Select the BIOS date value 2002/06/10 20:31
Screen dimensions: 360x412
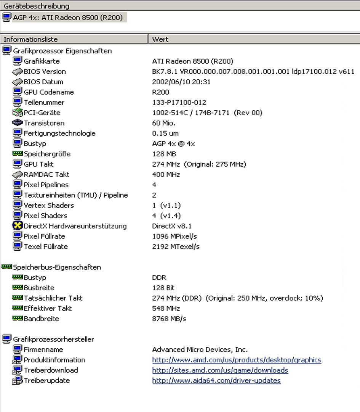pos(181,82)
